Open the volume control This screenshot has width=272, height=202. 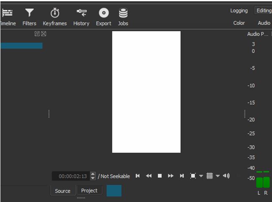[x=226, y=176]
